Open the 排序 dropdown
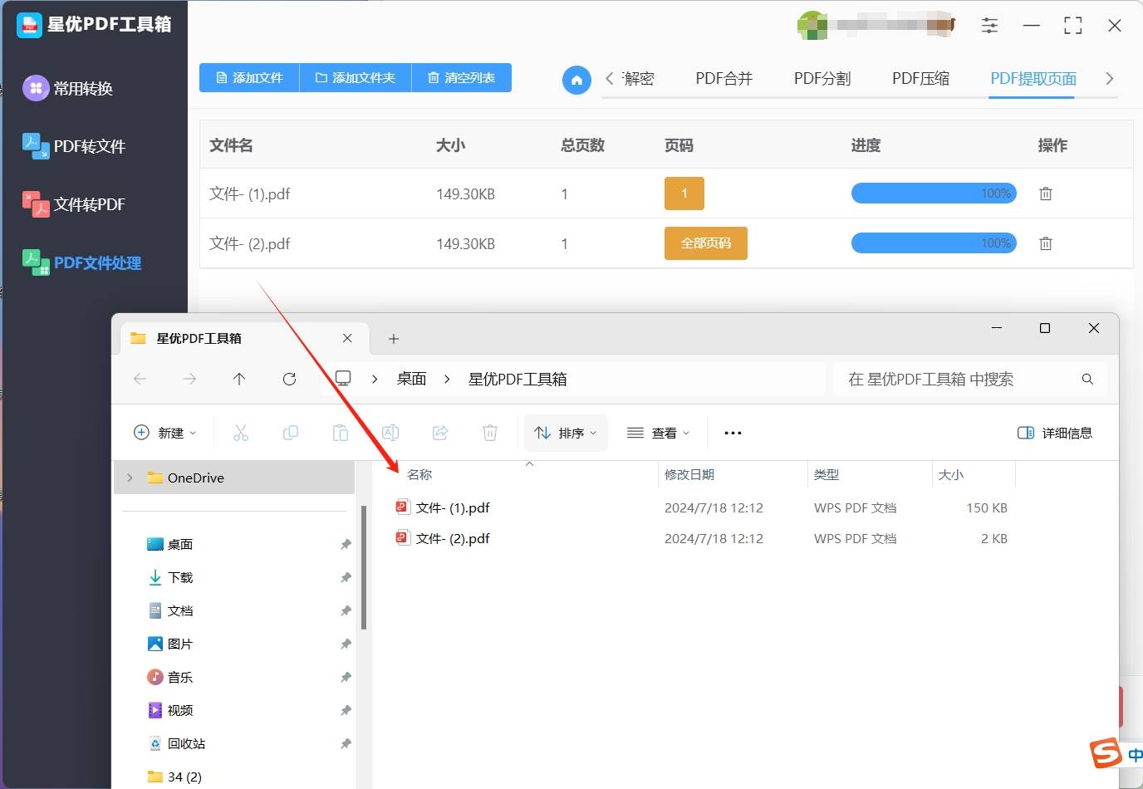Image resolution: width=1143 pixels, height=789 pixels. 566,433
